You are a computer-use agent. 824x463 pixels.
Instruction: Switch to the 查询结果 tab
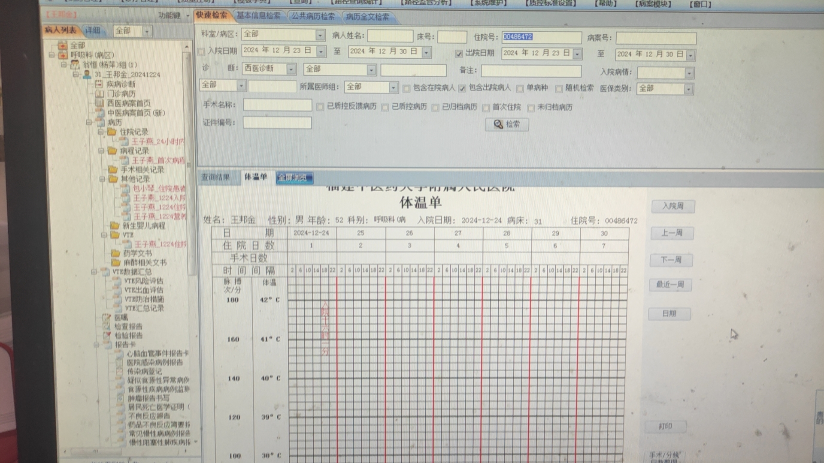[x=216, y=177]
